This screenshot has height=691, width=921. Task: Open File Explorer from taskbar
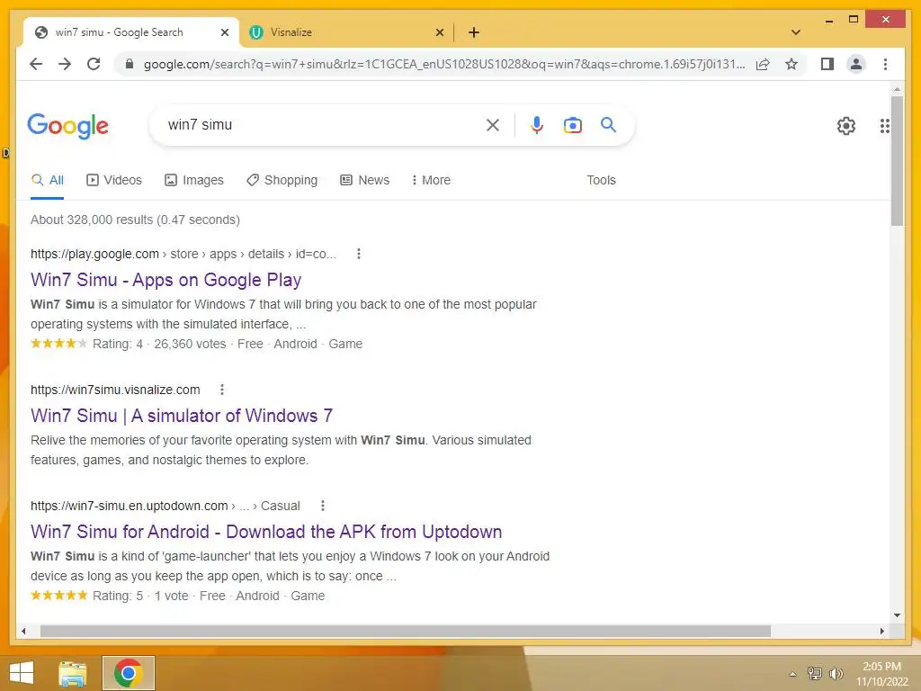73,673
